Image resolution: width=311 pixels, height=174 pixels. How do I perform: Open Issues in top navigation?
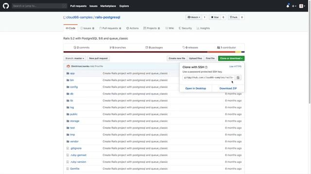(x=93, y=6)
